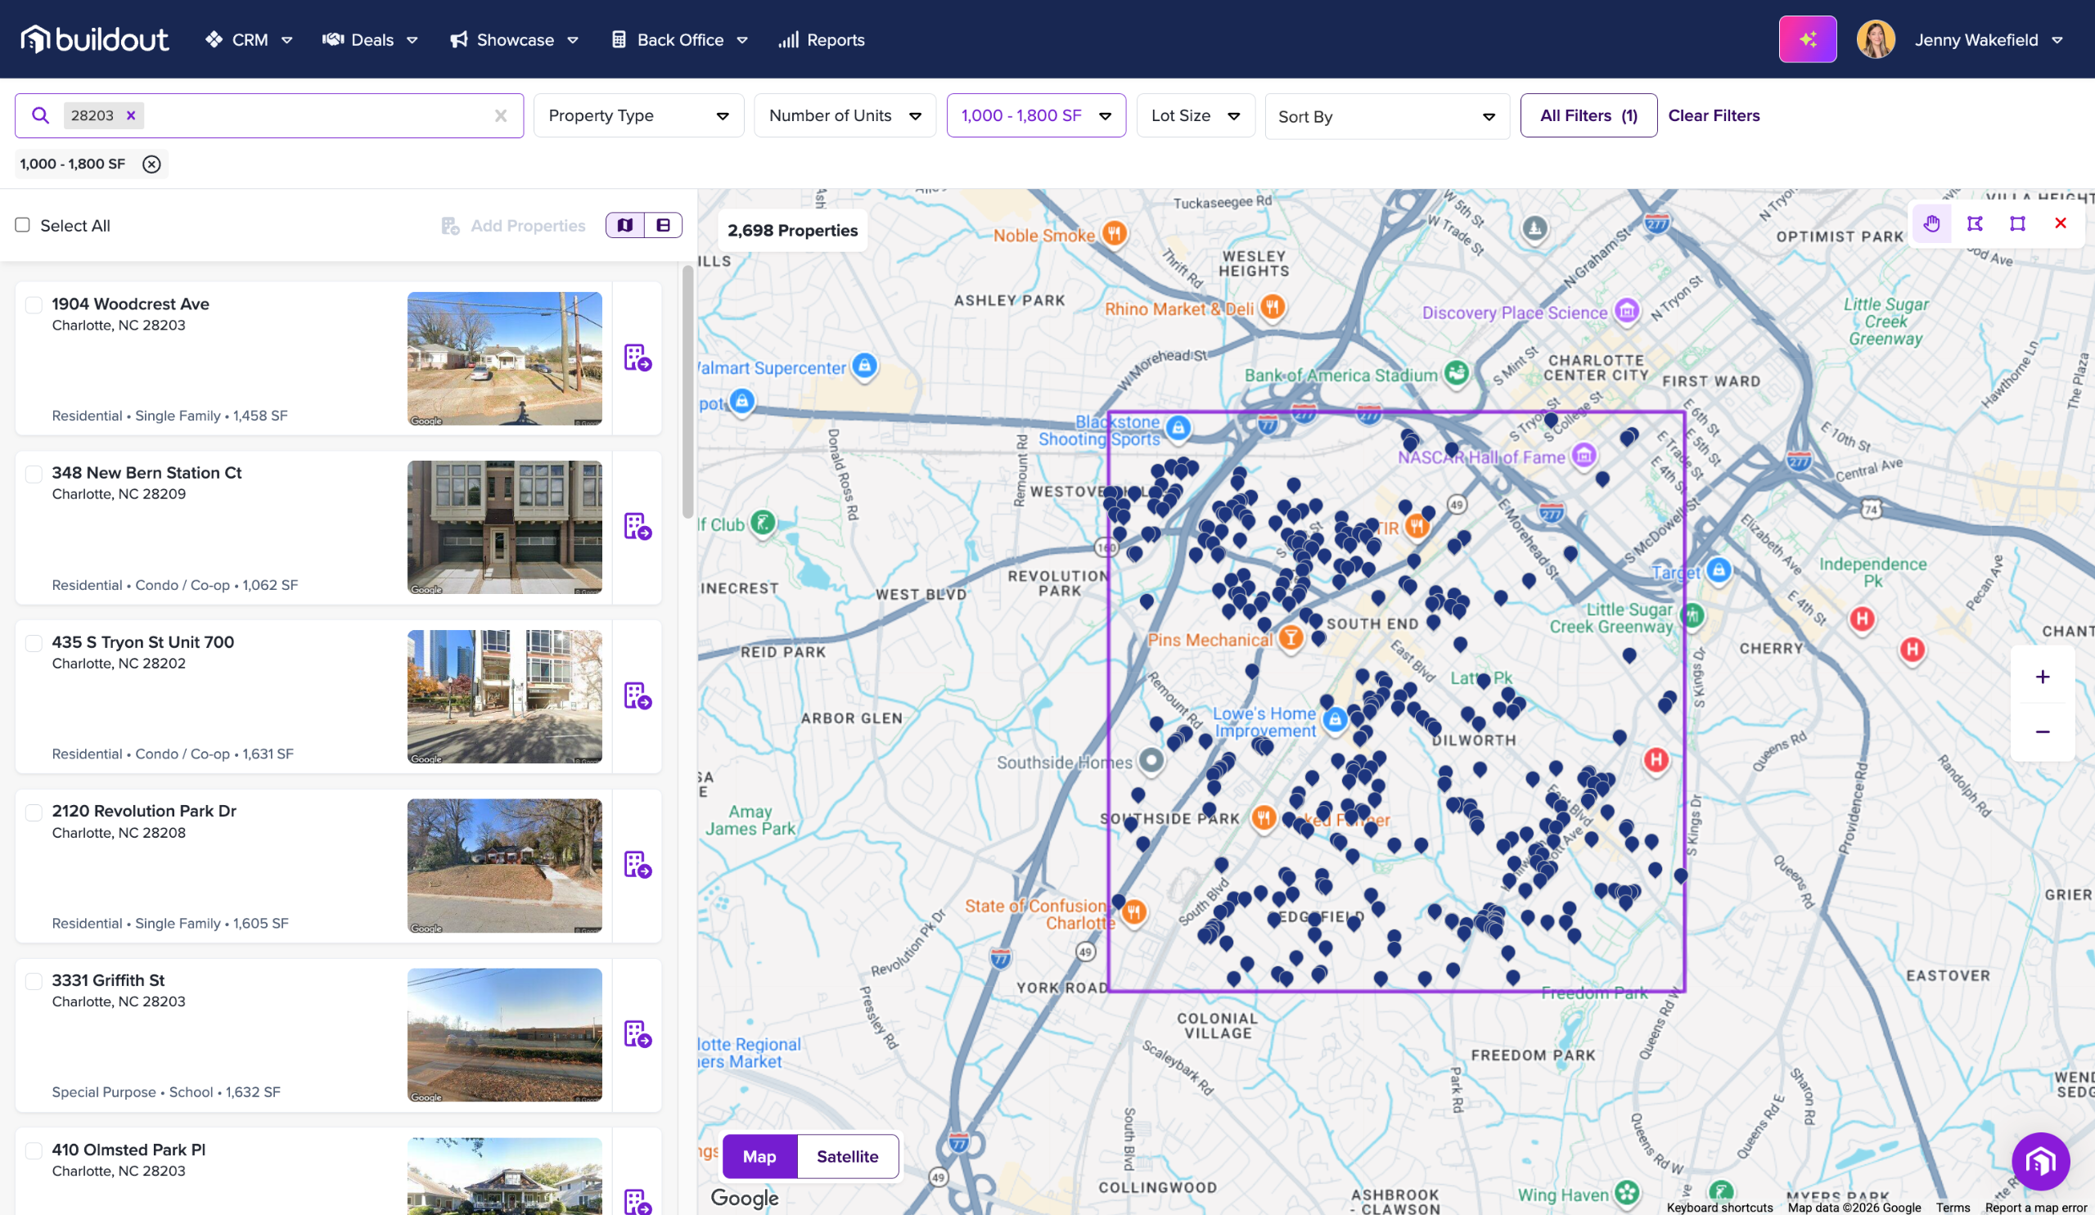2095x1215 pixels.
Task: Check the 1904 Woodcrest Ave checkbox
Action: point(34,305)
